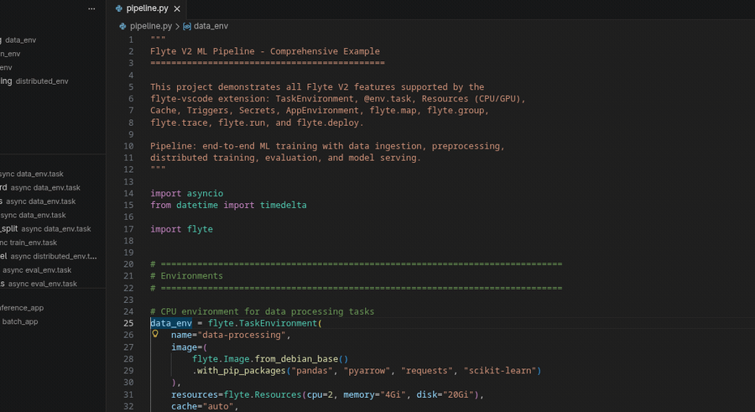
Task: Select the pipeline.py editor tab
Action: pos(148,8)
